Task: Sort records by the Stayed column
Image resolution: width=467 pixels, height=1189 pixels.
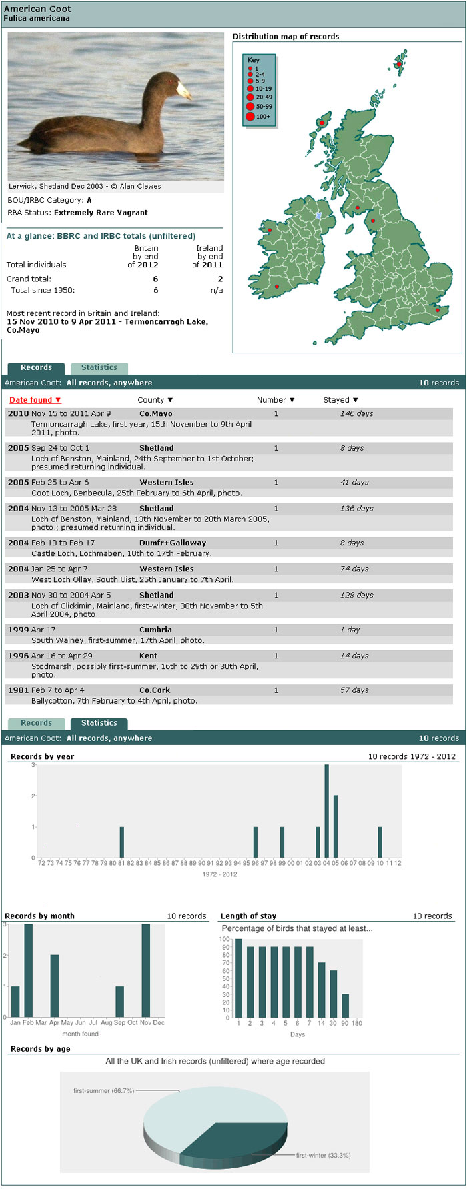Action: click(x=340, y=400)
